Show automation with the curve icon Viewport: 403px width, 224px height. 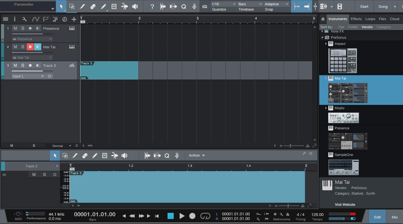[x=35, y=19]
